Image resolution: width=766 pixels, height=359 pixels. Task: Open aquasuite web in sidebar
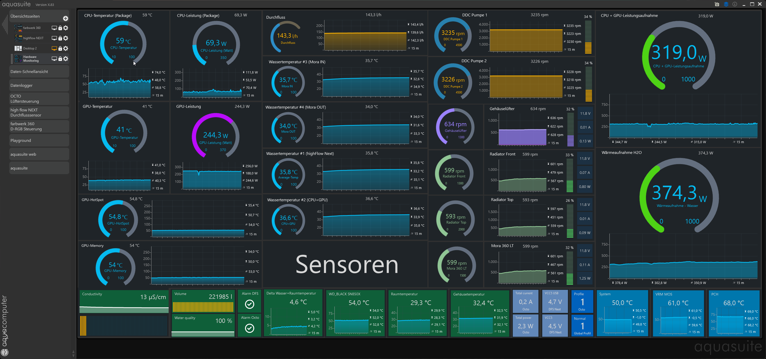point(39,154)
